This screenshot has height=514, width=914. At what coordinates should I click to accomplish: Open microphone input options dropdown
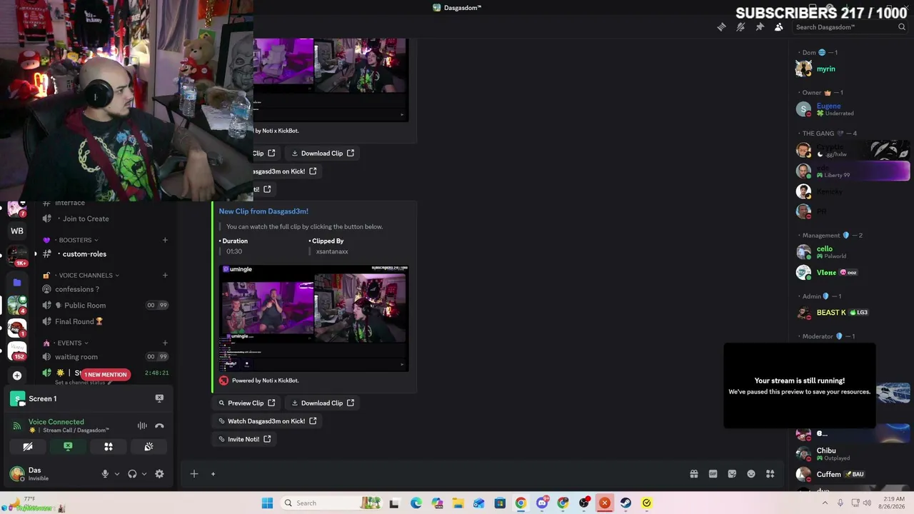[117, 474]
